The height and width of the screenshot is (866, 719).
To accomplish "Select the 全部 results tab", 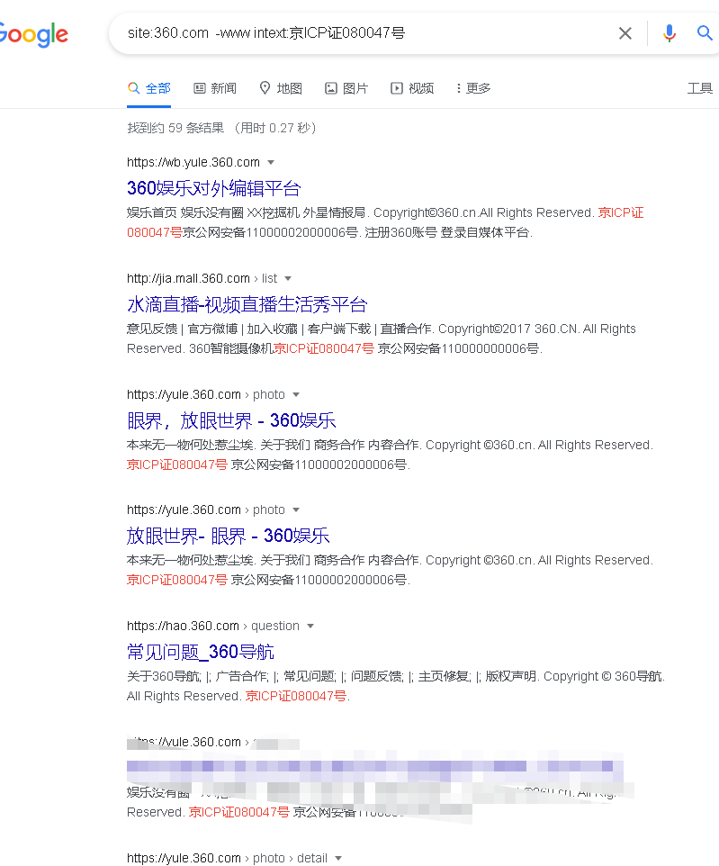I will pyautogui.click(x=149, y=88).
